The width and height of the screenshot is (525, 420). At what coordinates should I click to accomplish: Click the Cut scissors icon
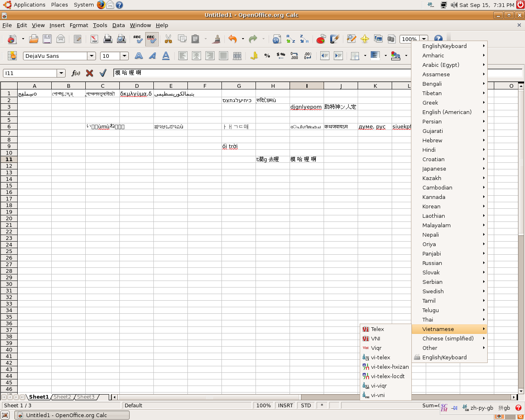(168, 39)
